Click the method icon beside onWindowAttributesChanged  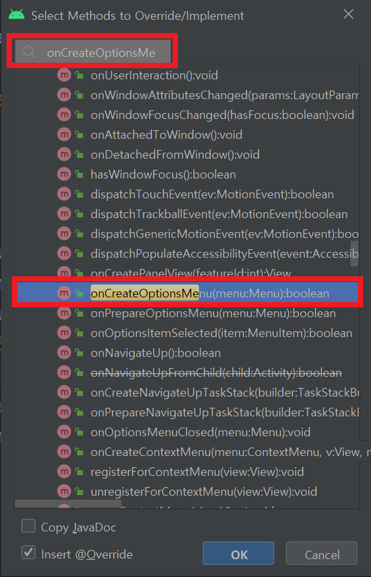pyautogui.click(x=64, y=95)
